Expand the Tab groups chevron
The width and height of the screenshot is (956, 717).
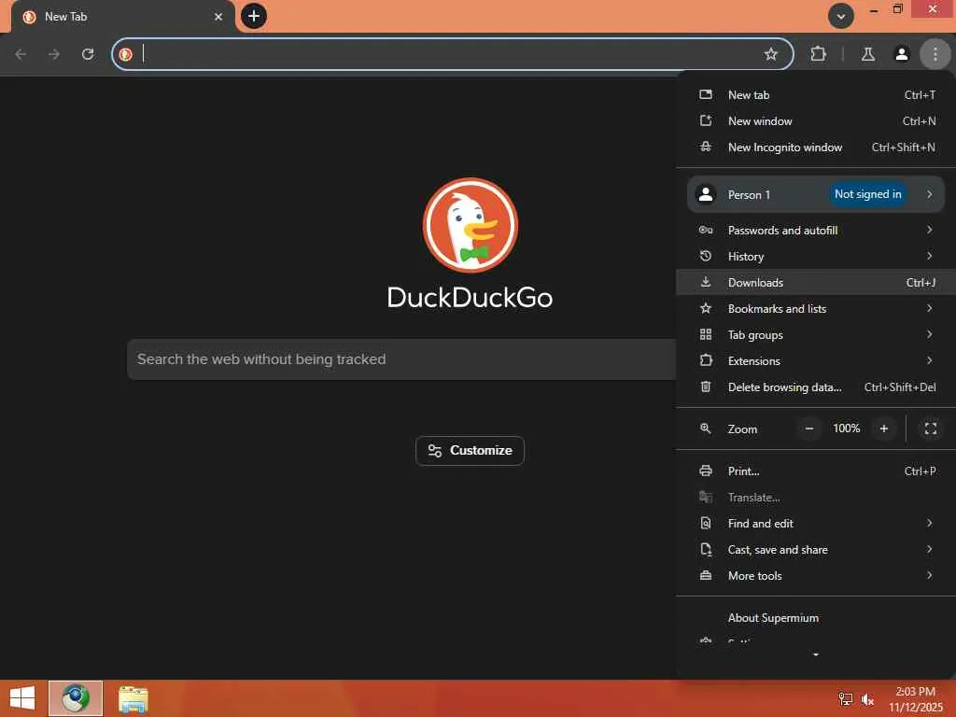tap(929, 335)
